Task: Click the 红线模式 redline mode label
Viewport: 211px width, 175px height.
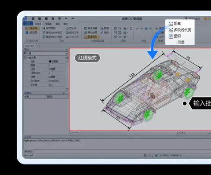Action: point(87,58)
